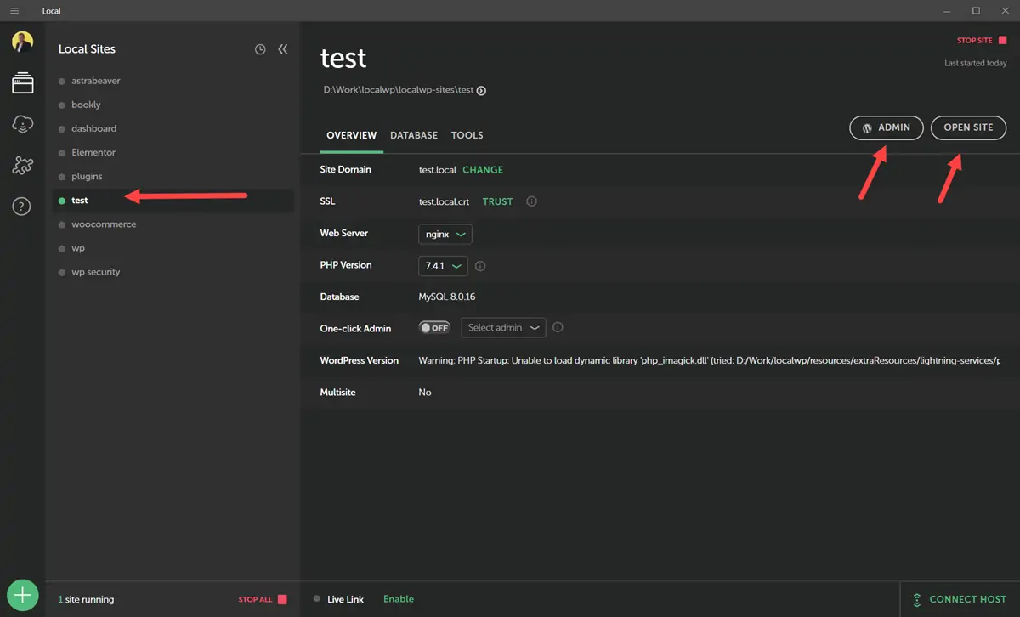Open the Select admin dropdown

[x=503, y=327]
